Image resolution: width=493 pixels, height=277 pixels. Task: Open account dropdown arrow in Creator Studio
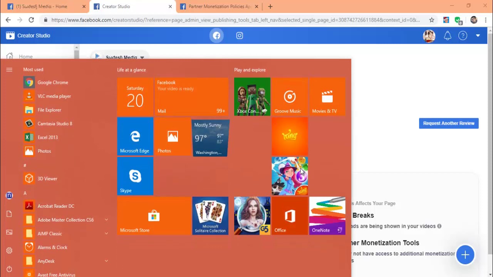click(478, 36)
